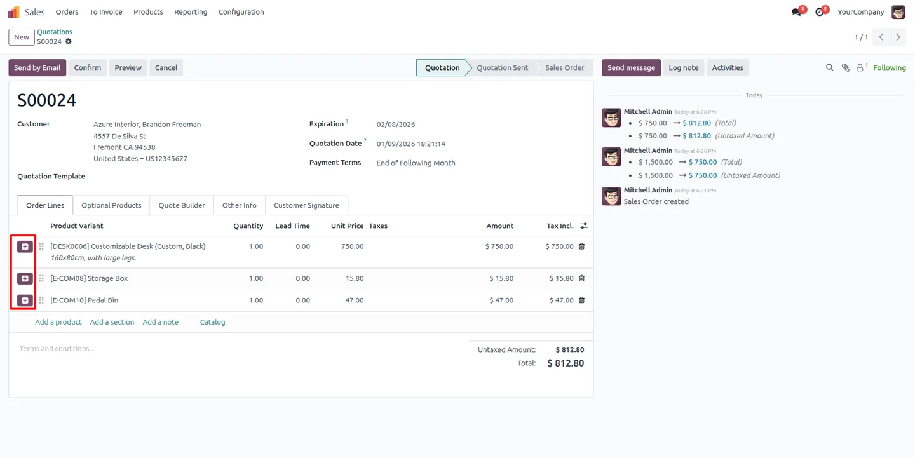Viewport: 915px width, 458px height.
Task: Switch to Optional Products tab
Action: pyautogui.click(x=111, y=205)
